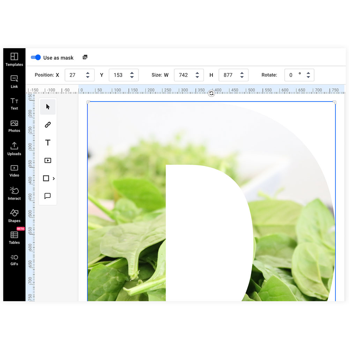Select the video embed tool
Screen dimensions: 349x349
click(47, 160)
